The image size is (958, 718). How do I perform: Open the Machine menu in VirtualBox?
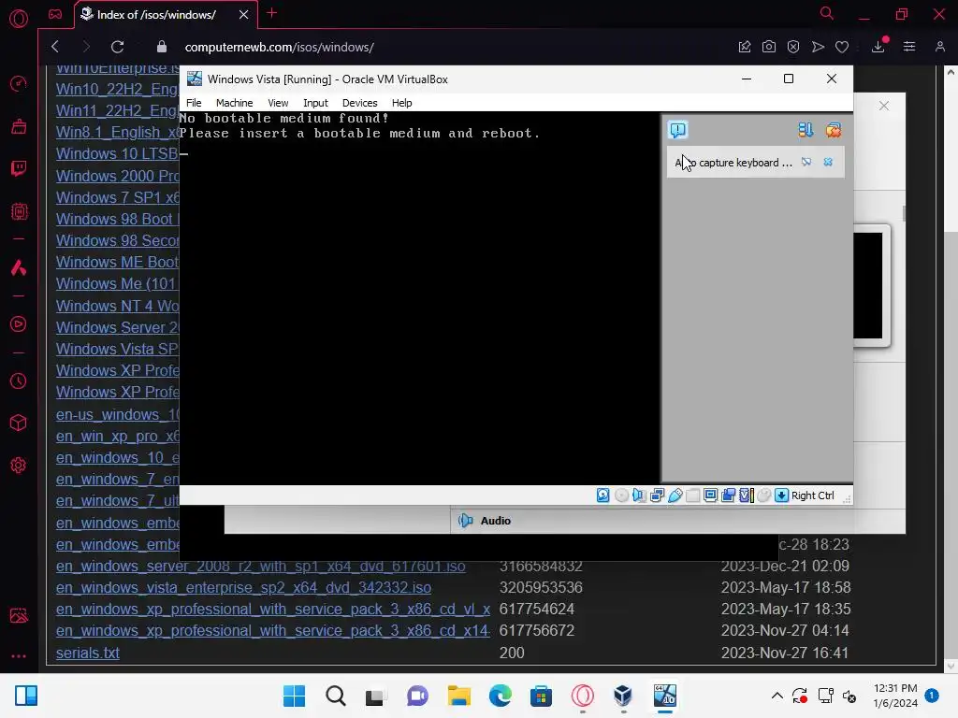pyautogui.click(x=234, y=103)
